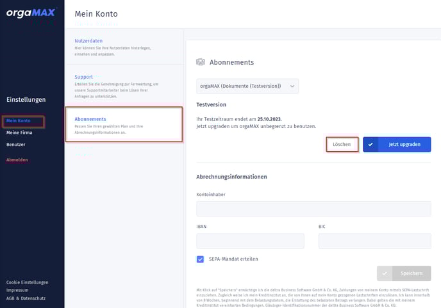
Task: Click the Abonnements heading icon
Action: click(x=201, y=62)
